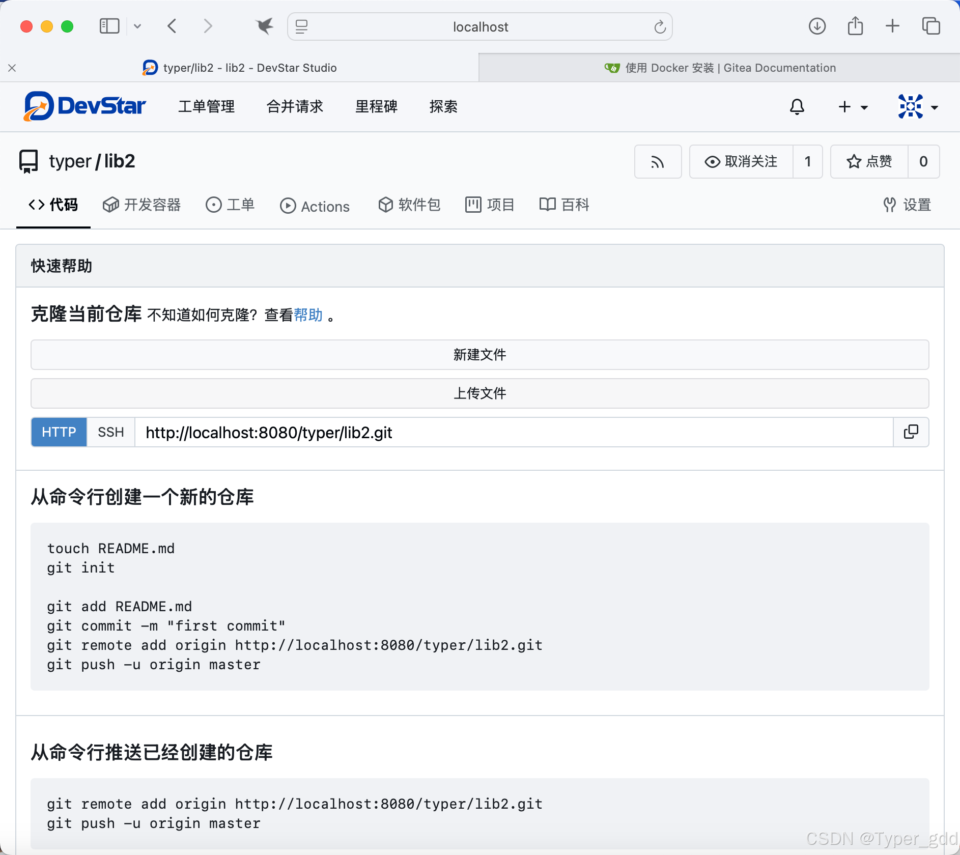Open the notifications bell
This screenshot has height=855, width=960.
pos(796,107)
